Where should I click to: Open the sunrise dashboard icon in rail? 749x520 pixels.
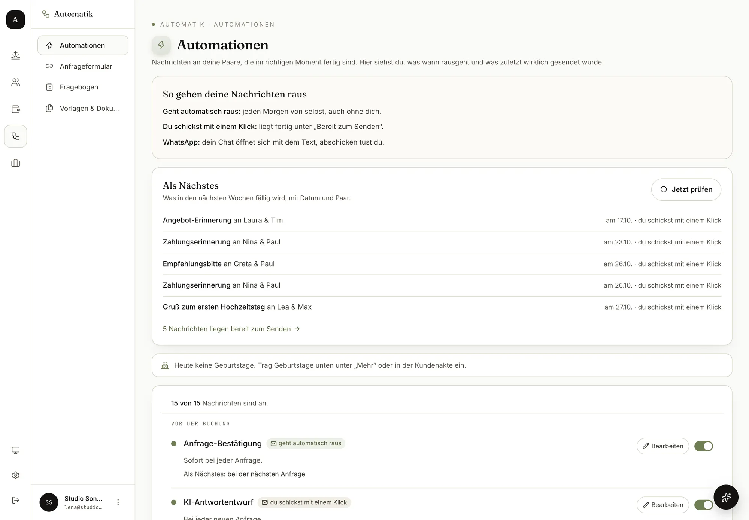pyautogui.click(x=15, y=55)
